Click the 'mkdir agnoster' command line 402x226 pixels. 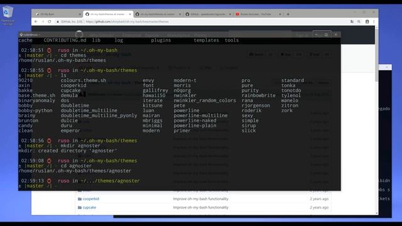(80, 146)
